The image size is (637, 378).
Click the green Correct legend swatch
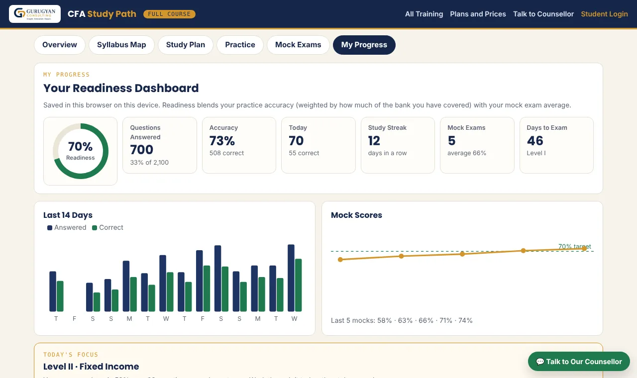pyautogui.click(x=95, y=227)
